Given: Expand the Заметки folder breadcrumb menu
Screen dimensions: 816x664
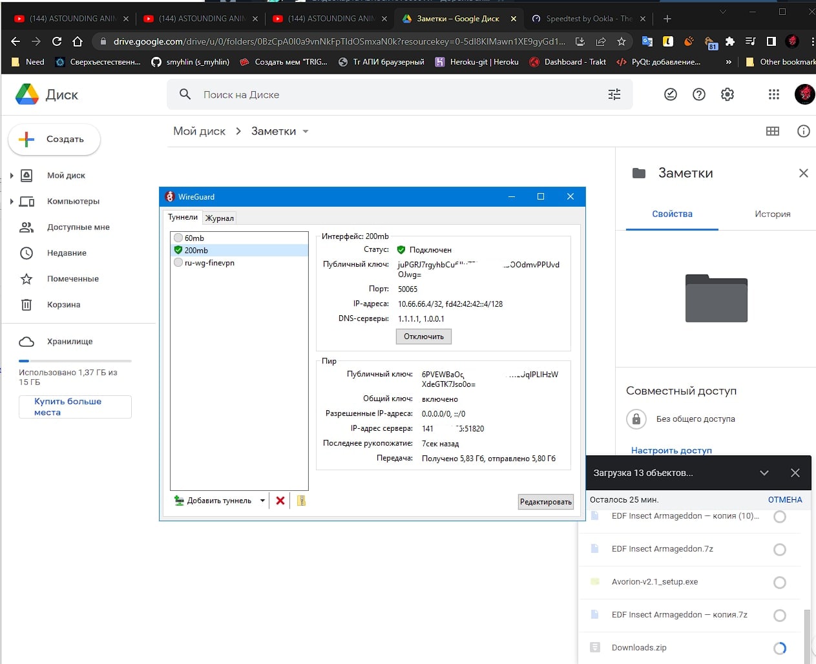Looking at the screenshot, I should pyautogui.click(x=306, y=132).
